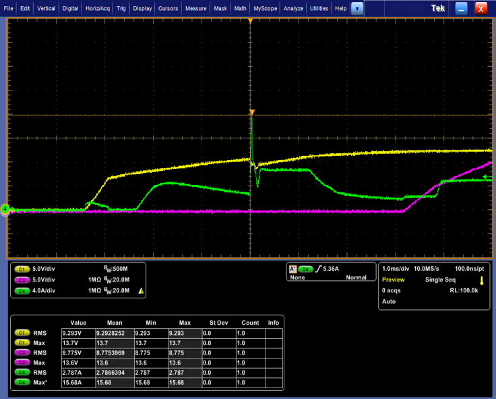Open the Trig menu

(121, 9)
